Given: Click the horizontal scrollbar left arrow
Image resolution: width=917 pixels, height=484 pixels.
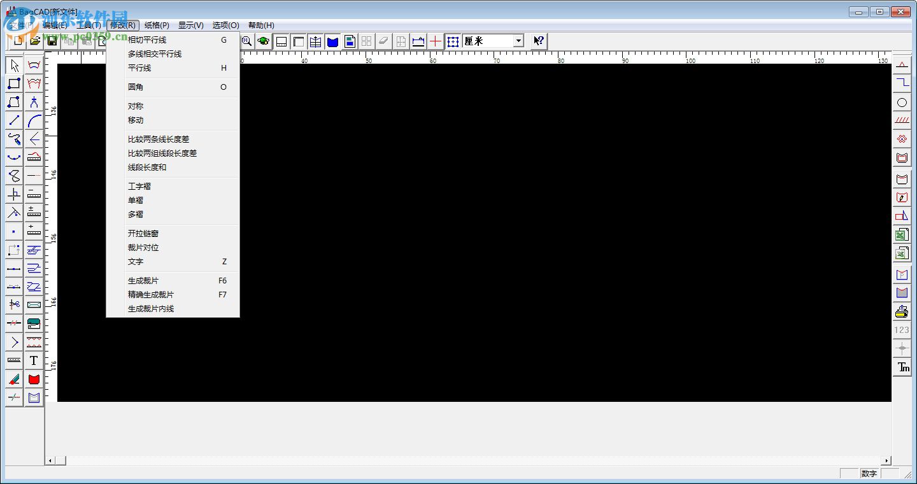Looking at the screenshot, I should coord(50,460).
